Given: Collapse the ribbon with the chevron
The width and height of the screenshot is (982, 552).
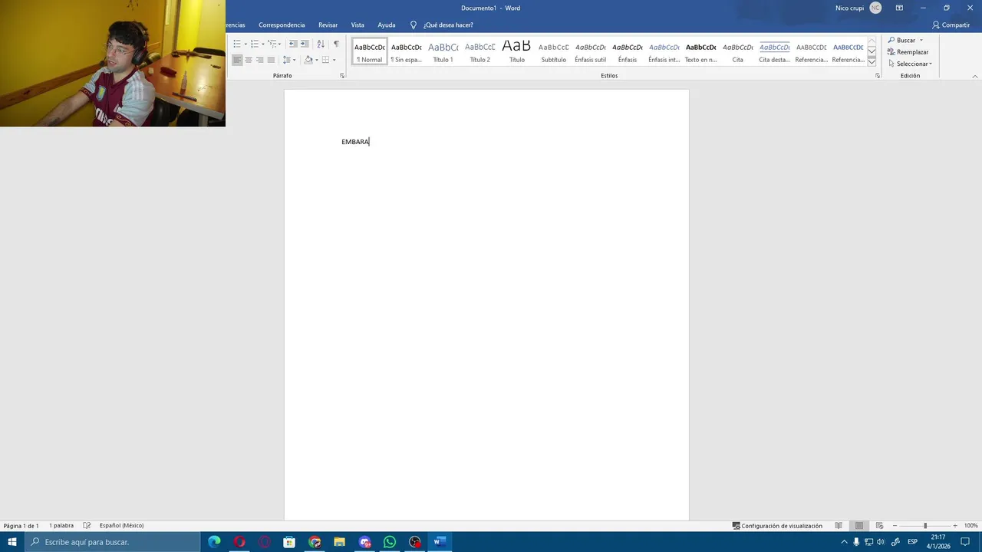Looking at the screenshot, I should (x=975, y=76).
